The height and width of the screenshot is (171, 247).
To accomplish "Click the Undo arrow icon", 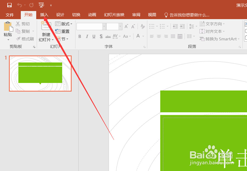I will pos(19,5).
